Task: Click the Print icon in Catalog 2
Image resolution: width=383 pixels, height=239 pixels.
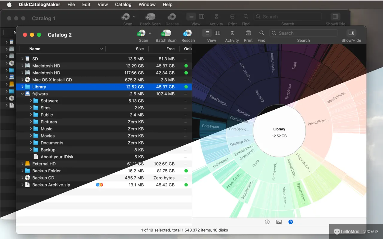Action: click(248, 33)
